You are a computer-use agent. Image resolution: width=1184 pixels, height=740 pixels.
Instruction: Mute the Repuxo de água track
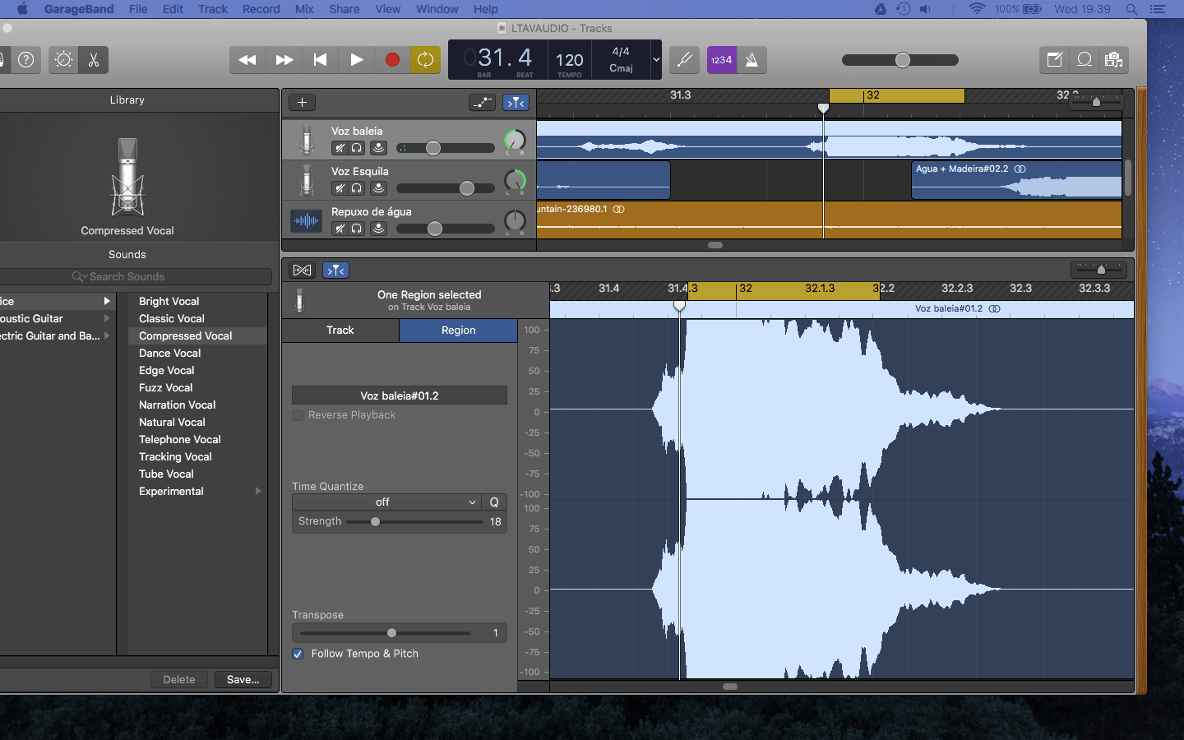click(340, 229)
